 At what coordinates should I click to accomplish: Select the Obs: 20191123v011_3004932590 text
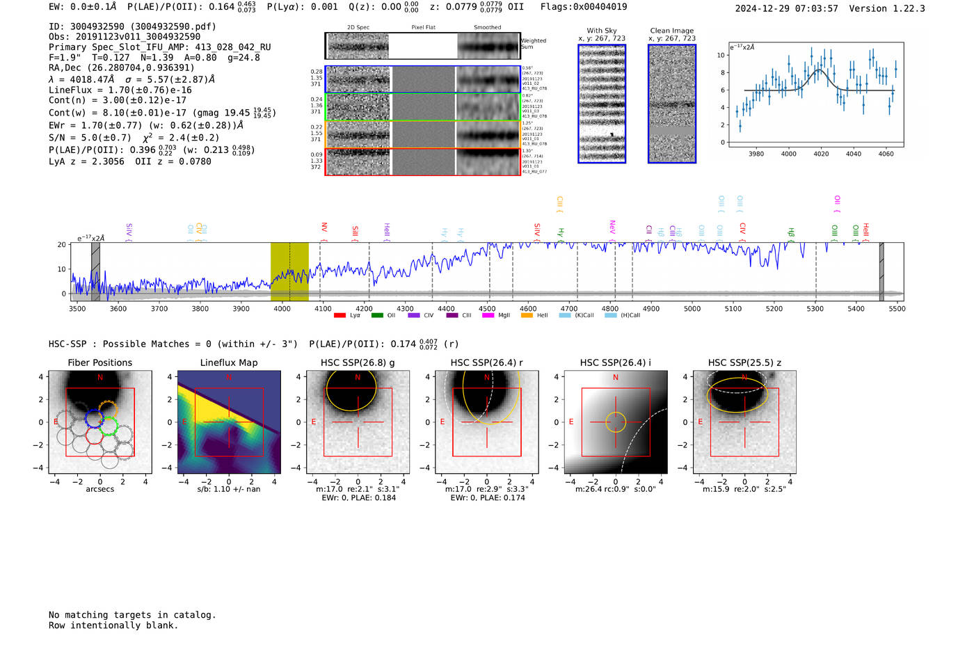125,37
